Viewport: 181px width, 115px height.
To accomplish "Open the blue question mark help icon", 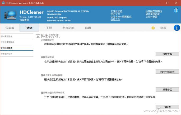I will [x=176, y=10].
